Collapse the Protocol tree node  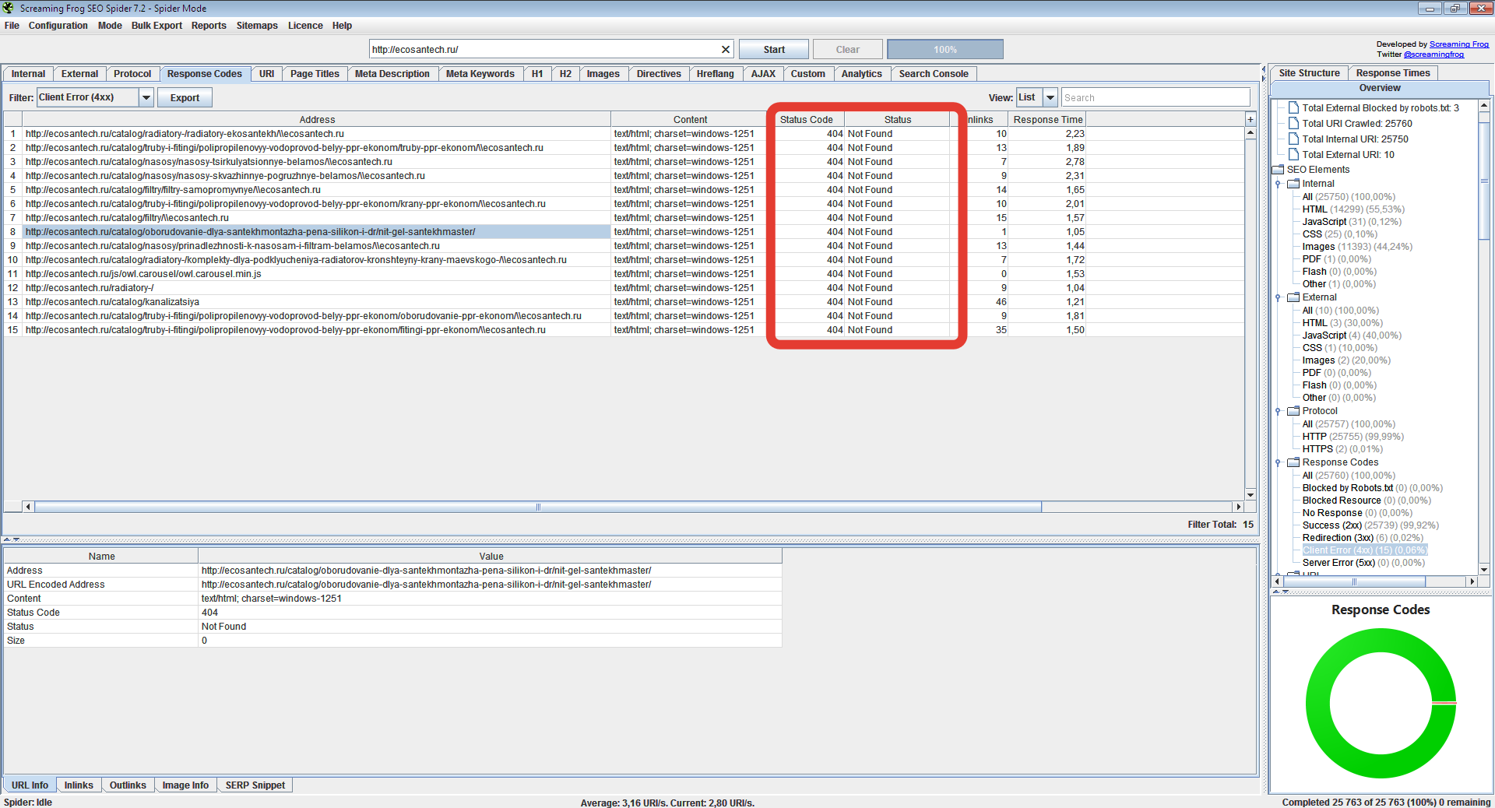[1279, 411]
